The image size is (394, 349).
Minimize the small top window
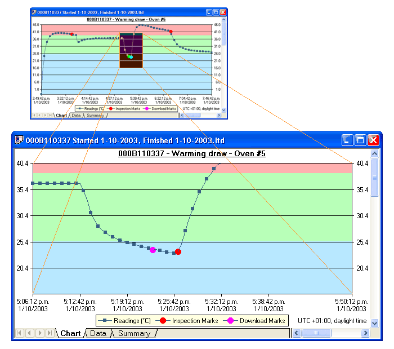click(x=209, y=12)
